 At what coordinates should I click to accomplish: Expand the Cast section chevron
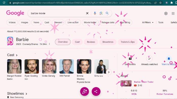(x=17, y=55)
